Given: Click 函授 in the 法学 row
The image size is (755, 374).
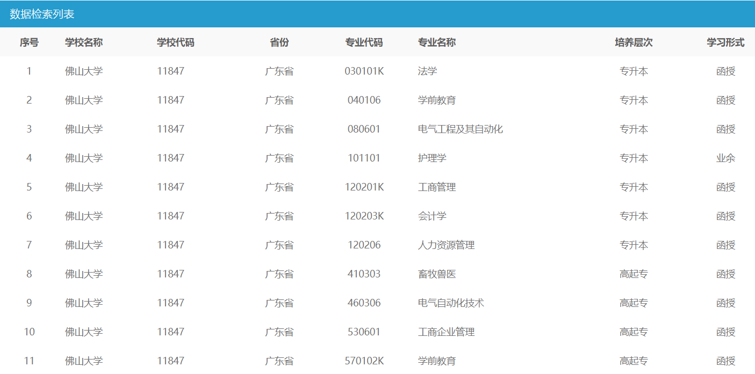Looking at the screenshot, I should 726,71.
